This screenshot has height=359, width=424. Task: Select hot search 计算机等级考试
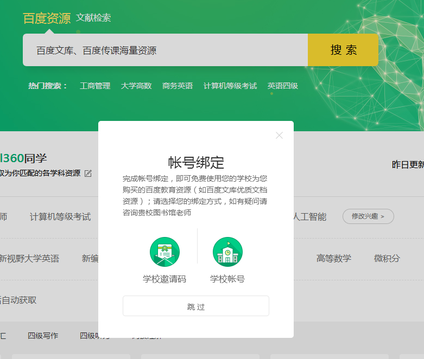click(230, 86)
